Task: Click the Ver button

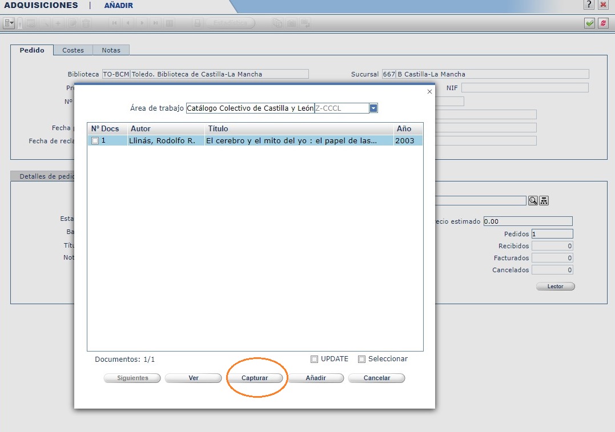Action: [x=193, y=378]
